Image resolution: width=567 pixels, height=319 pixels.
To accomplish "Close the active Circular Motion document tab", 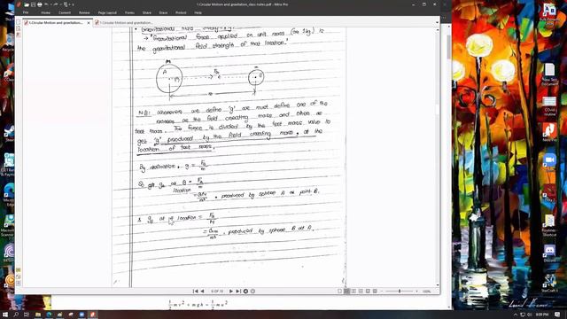I will click(89, 23).
